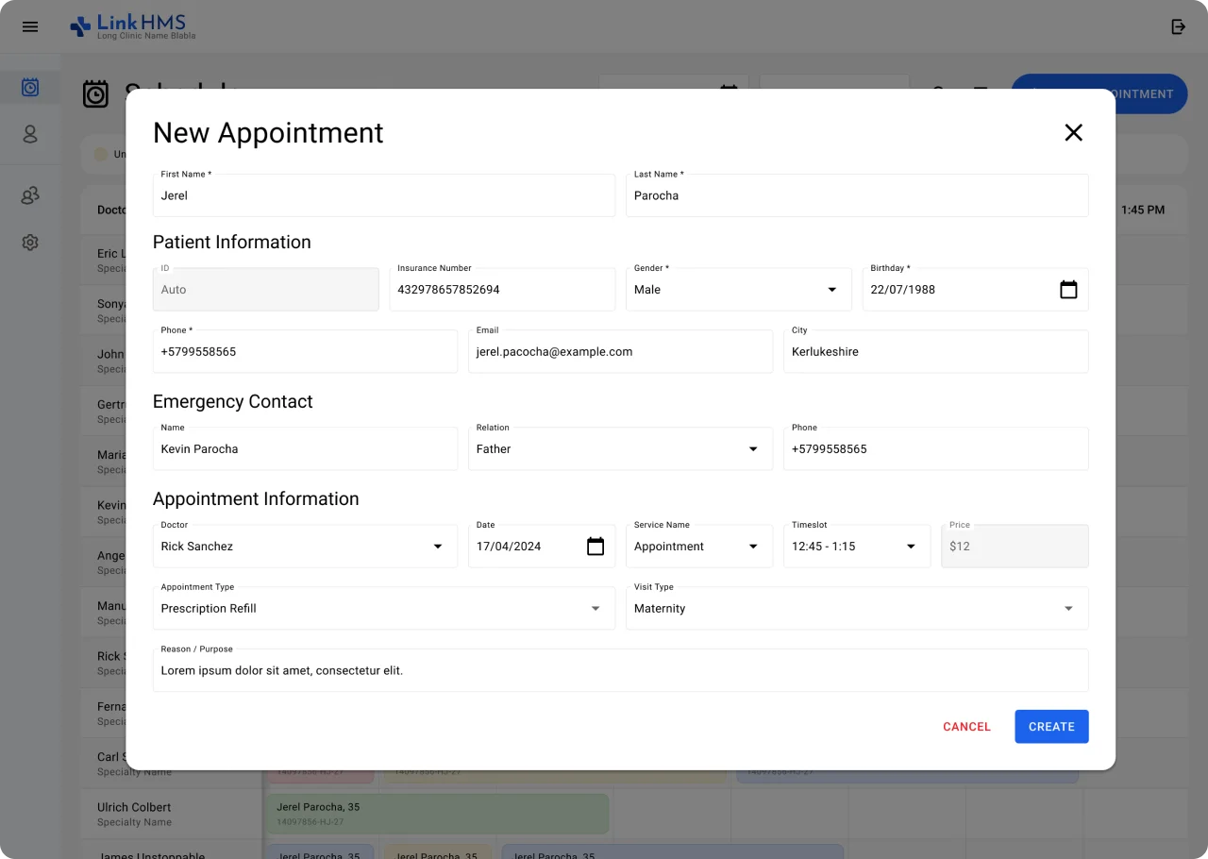Screen dimensions: 1208x859
Task: Open the schedule sidebar icon
Action: click(x=30, y=88)
